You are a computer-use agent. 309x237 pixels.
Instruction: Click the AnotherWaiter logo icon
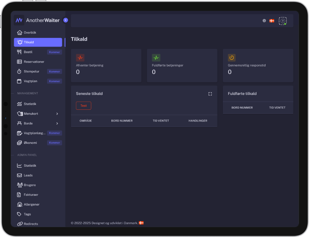pos(19,20)
